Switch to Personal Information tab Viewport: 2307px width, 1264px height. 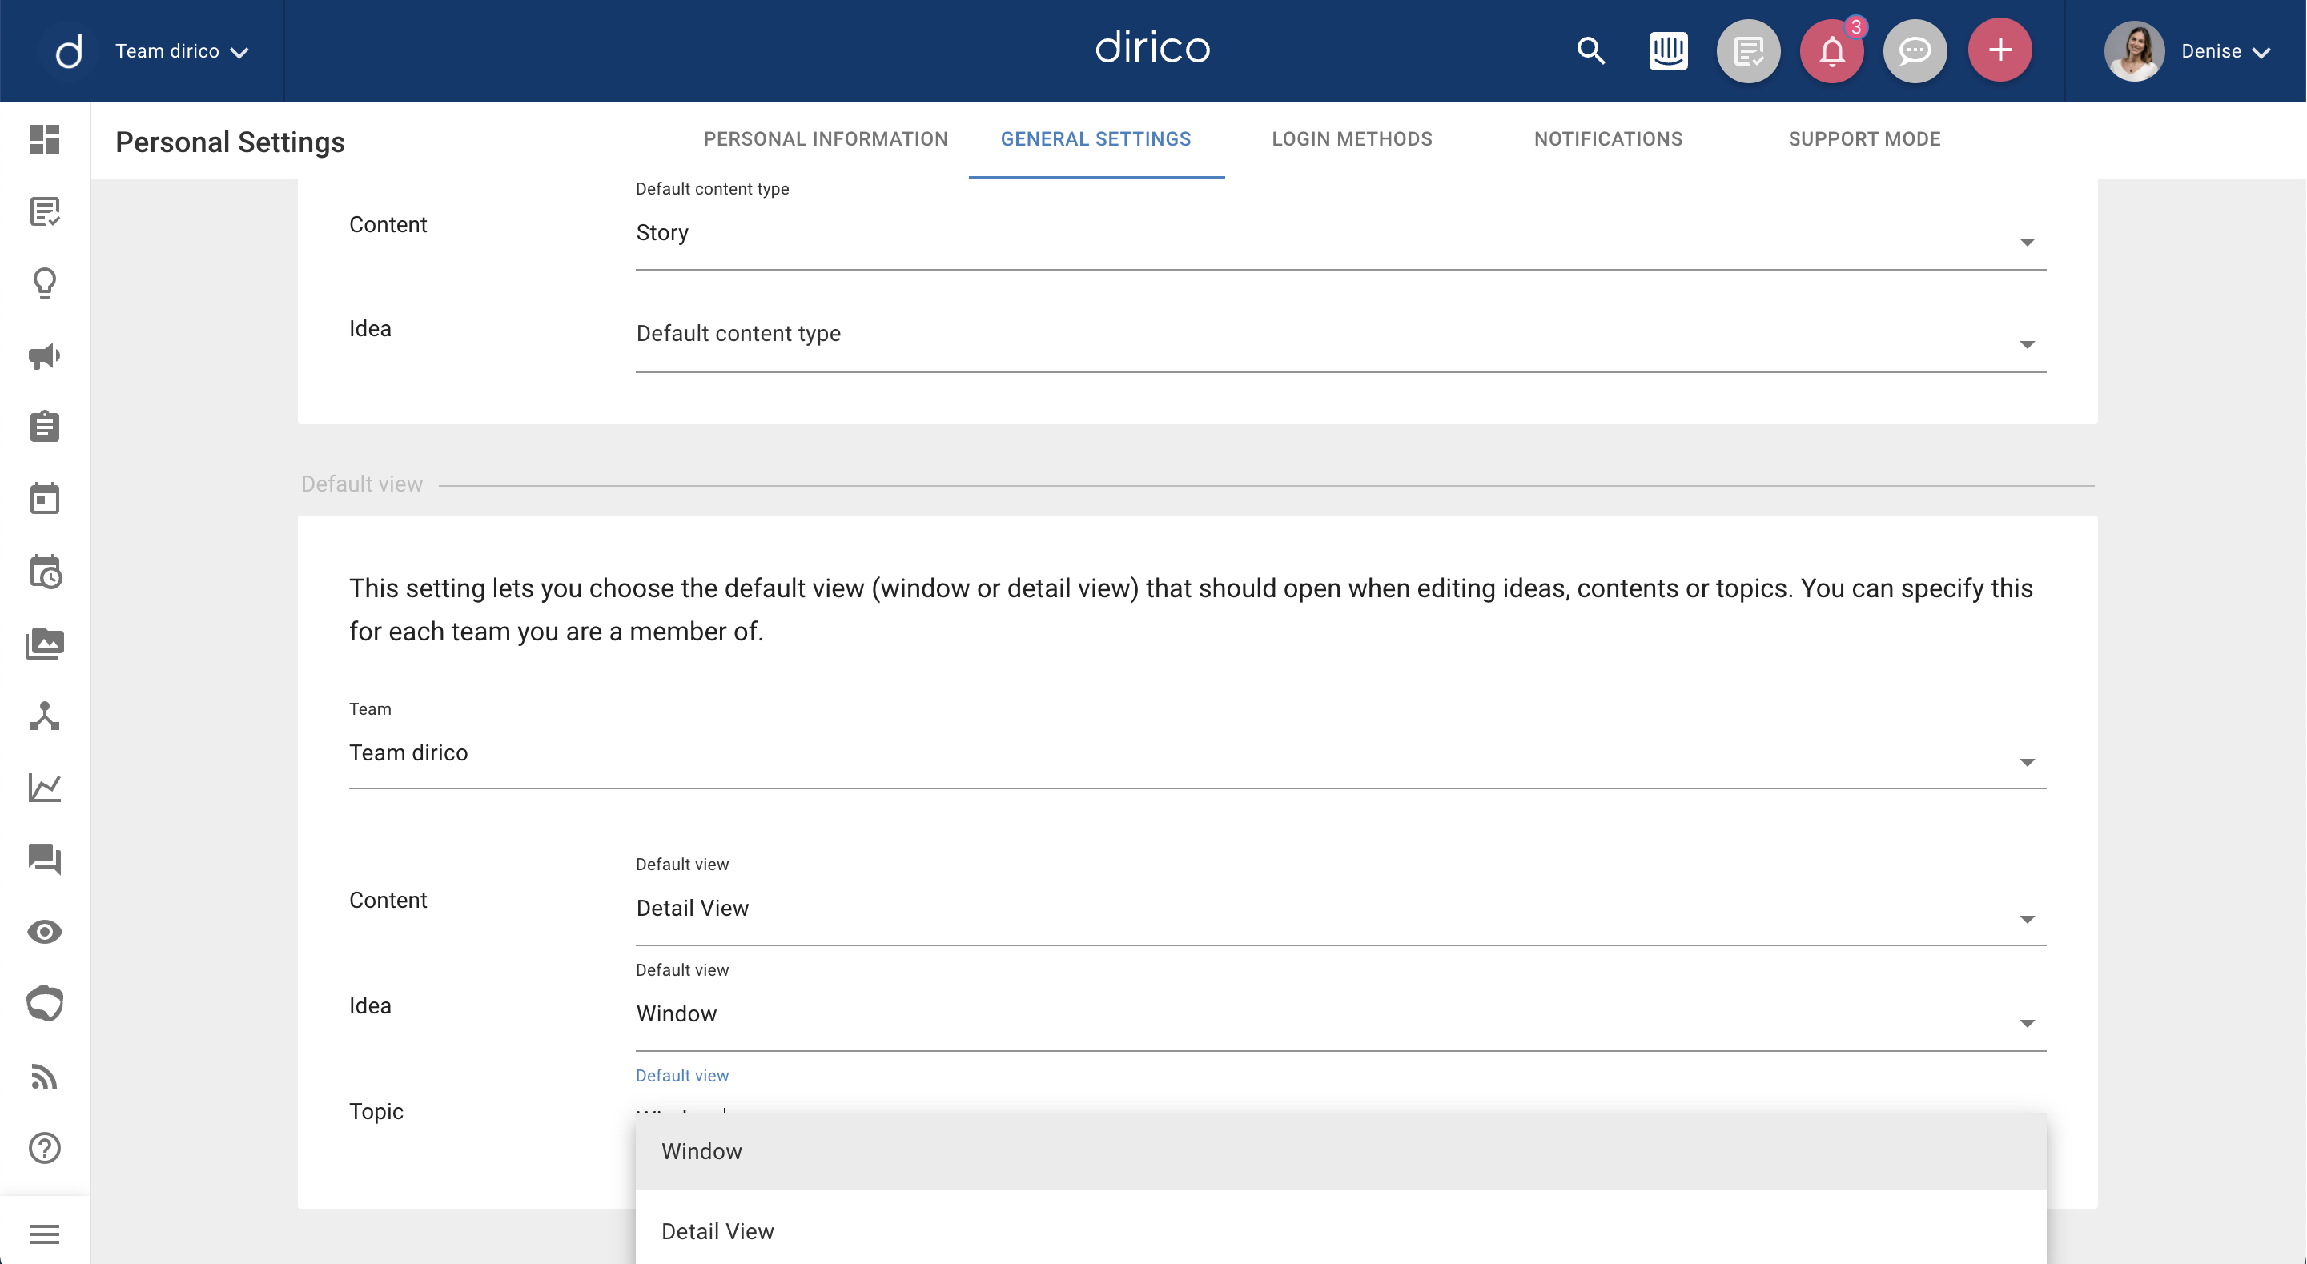click(825, 138)
